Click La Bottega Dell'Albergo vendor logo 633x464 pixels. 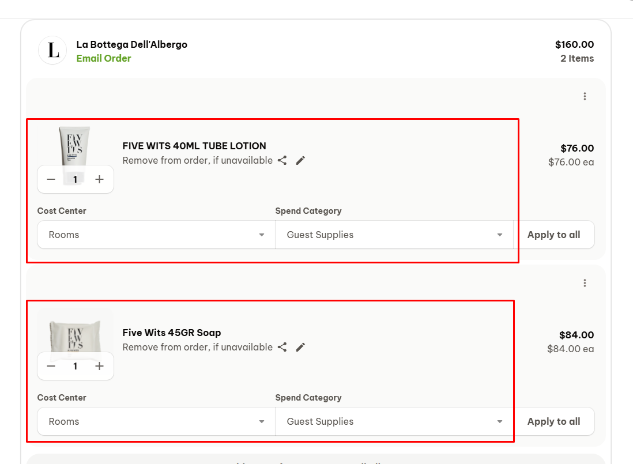coord(53,51)
